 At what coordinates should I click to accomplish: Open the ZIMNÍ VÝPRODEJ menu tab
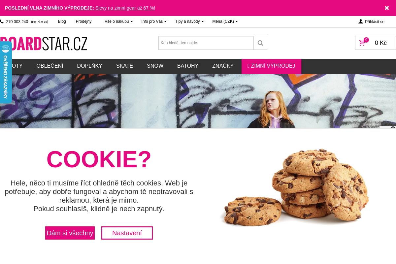click(x=271, y=66)
